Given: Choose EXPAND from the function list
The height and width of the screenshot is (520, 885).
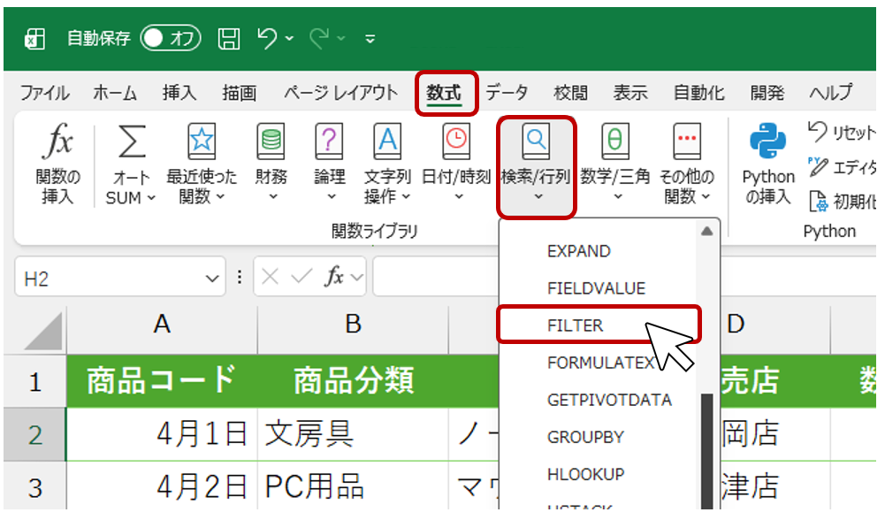Looking at the screenshot, I should click(578, 251).
